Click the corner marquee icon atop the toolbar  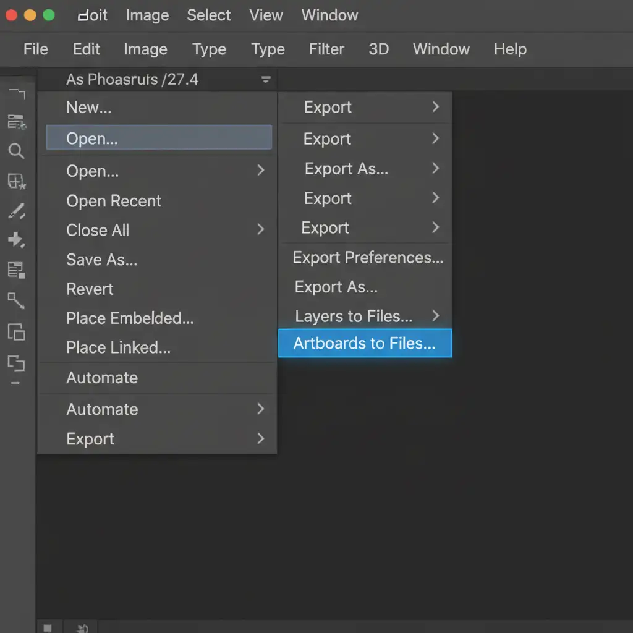[17, 95]
